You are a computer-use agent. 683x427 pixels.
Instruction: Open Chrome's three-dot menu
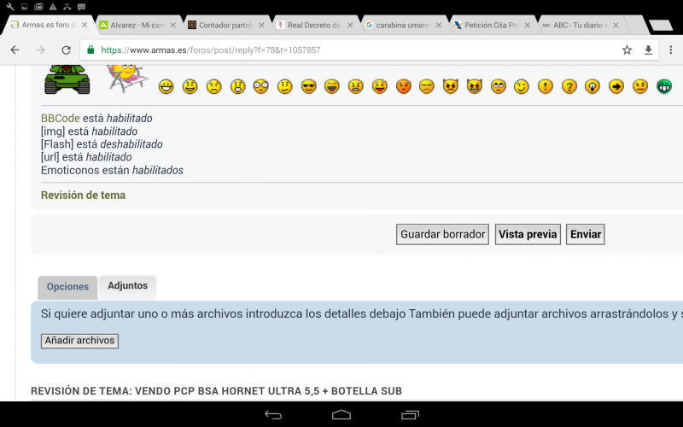tap(671, 50)
